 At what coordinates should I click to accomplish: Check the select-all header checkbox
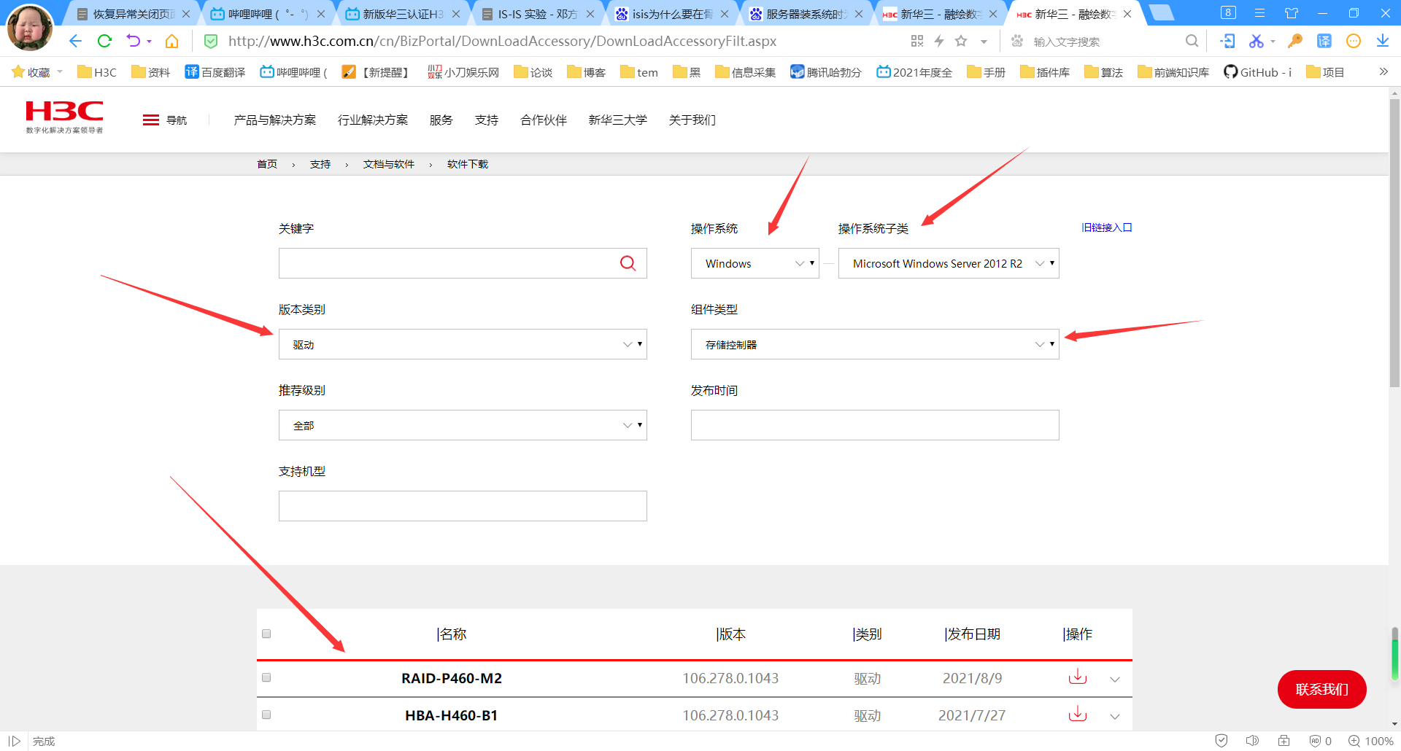[x=266, y=634]
